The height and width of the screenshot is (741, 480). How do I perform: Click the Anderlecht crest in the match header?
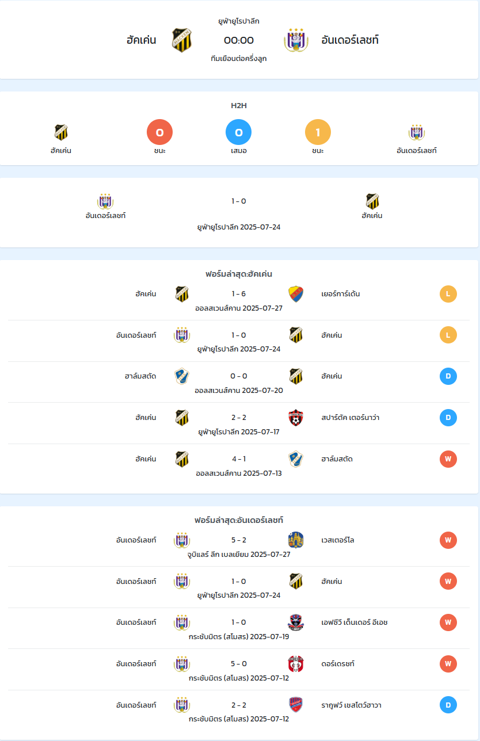pyautogui.click(x=296, y=40)
